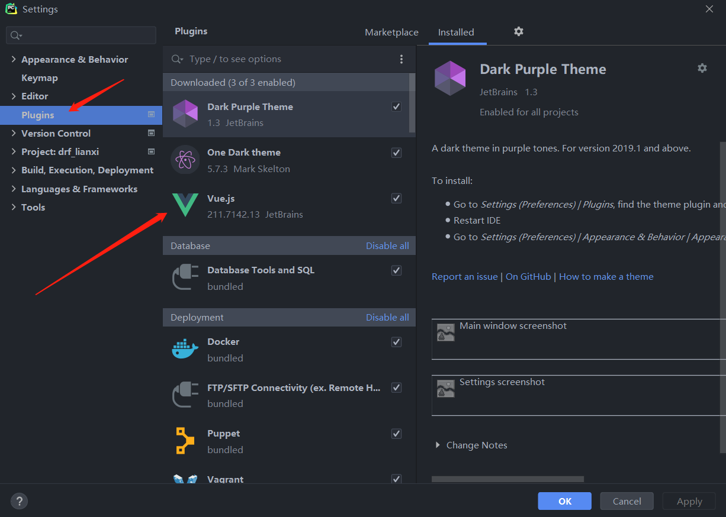Click OK button
This screenshot has width=726, height=517.
coord(565,501)
